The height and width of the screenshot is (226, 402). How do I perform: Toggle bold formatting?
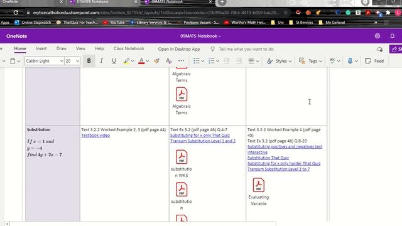click(x=89, y=61)
